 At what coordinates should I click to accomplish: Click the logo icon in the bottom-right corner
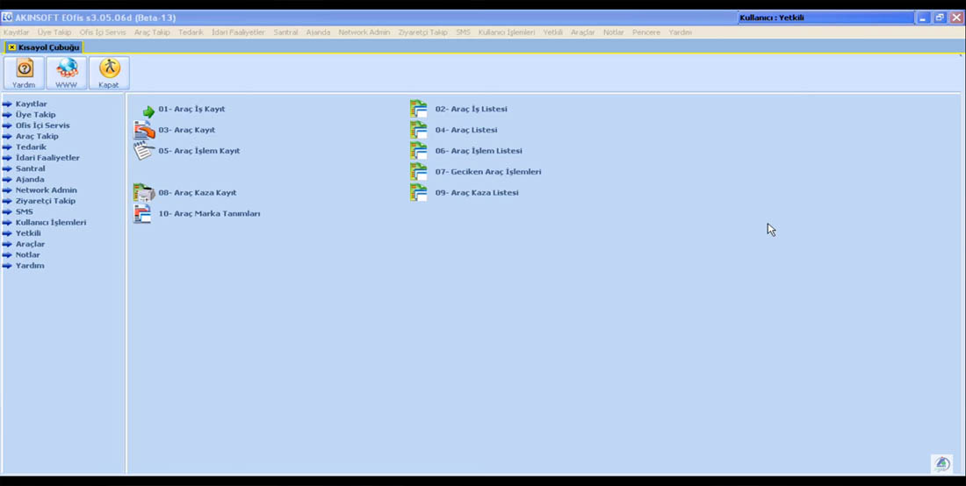(942, 464)
